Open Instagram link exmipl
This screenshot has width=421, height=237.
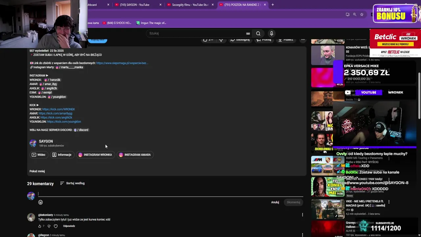(45, 93)
